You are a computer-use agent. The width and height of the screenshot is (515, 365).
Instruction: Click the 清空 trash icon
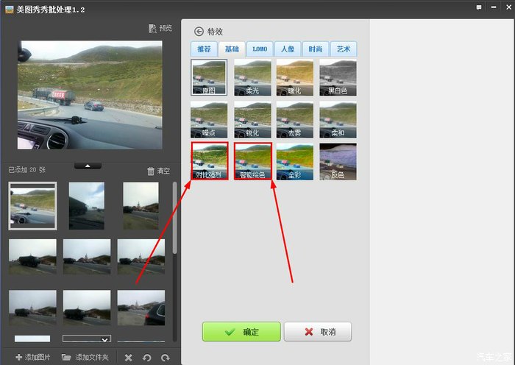tap(151, 171)
